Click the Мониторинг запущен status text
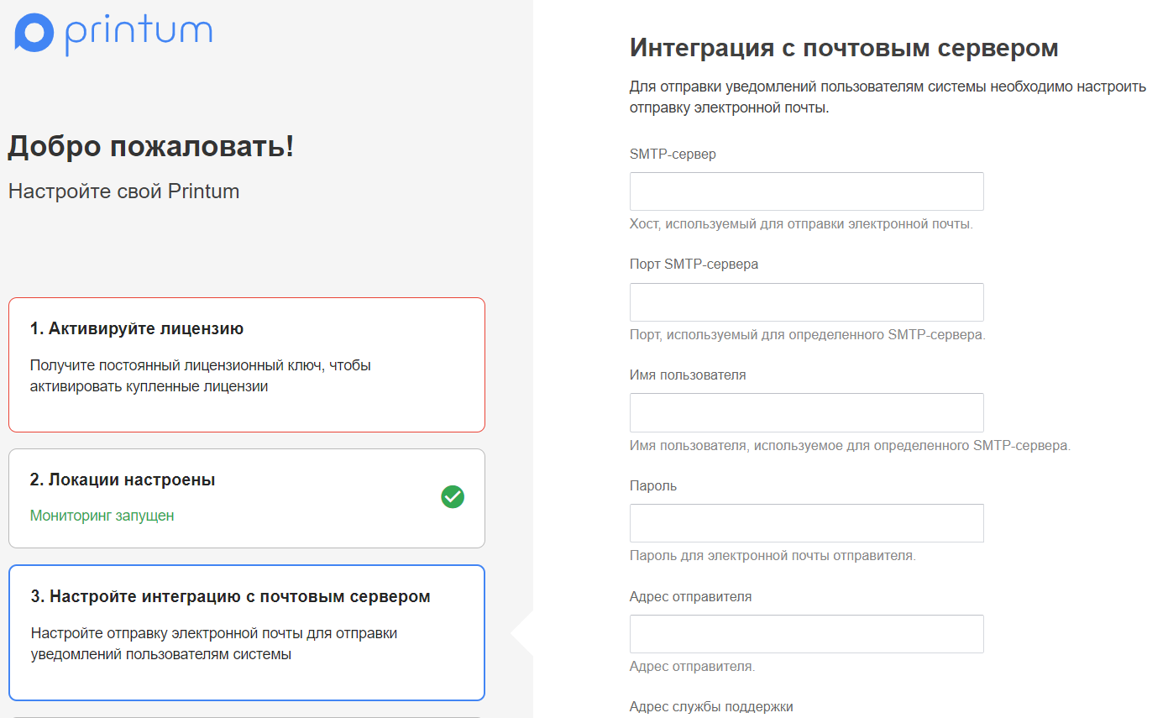The image size is (1168, 718). (102, 516)
